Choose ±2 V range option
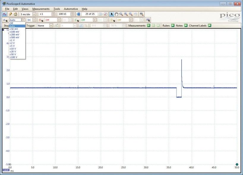243x175 pixels. point(17,43)
